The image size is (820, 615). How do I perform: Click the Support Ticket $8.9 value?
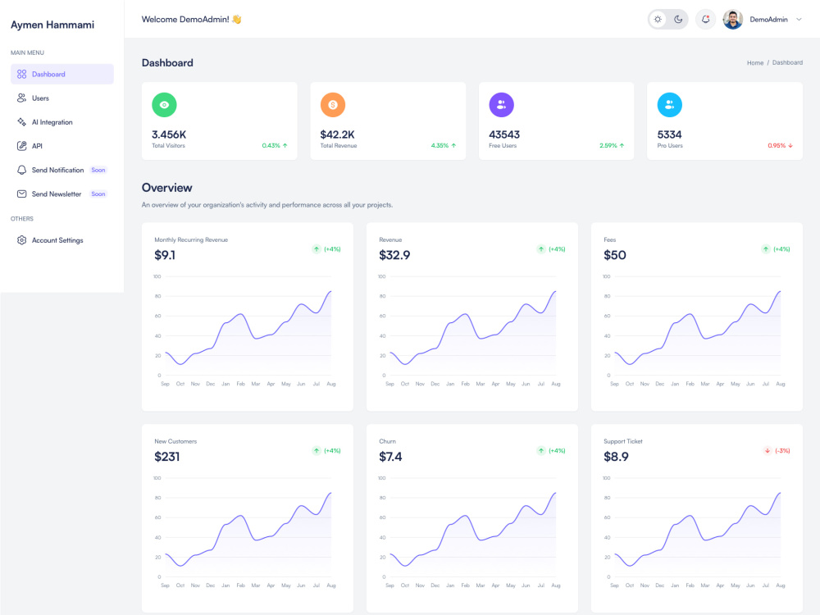click(x=616, y=457)
